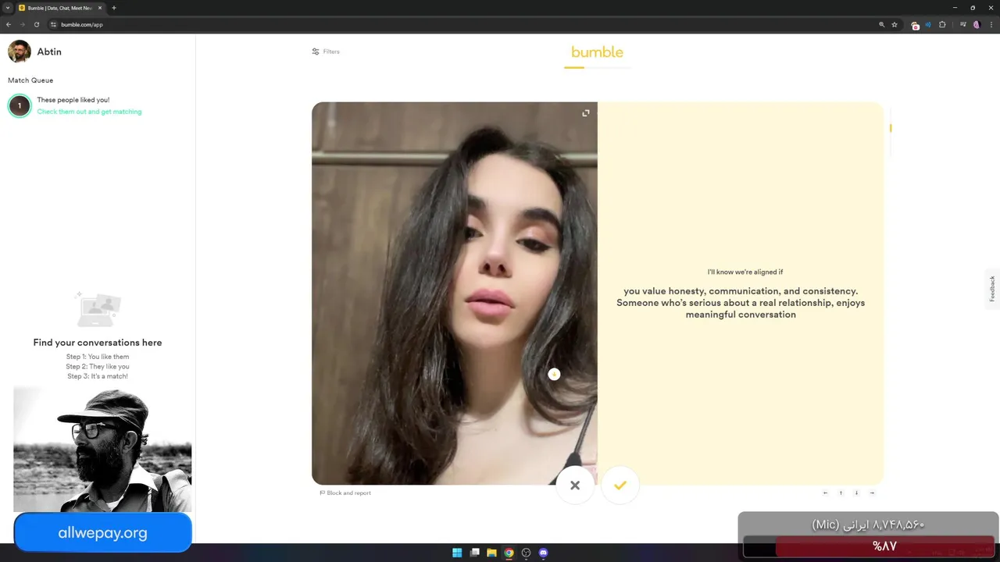Click the allwepay.org banner button
1000x562 pixels.
(x=102, y=533)
